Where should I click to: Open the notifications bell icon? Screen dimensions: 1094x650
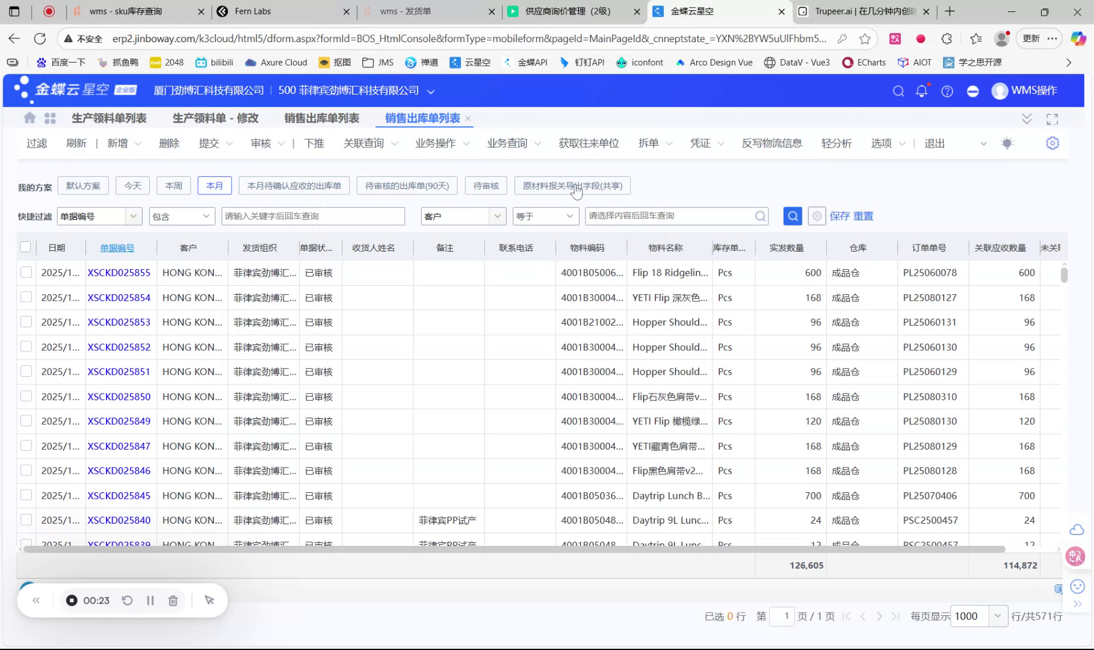tap(921, 91)
